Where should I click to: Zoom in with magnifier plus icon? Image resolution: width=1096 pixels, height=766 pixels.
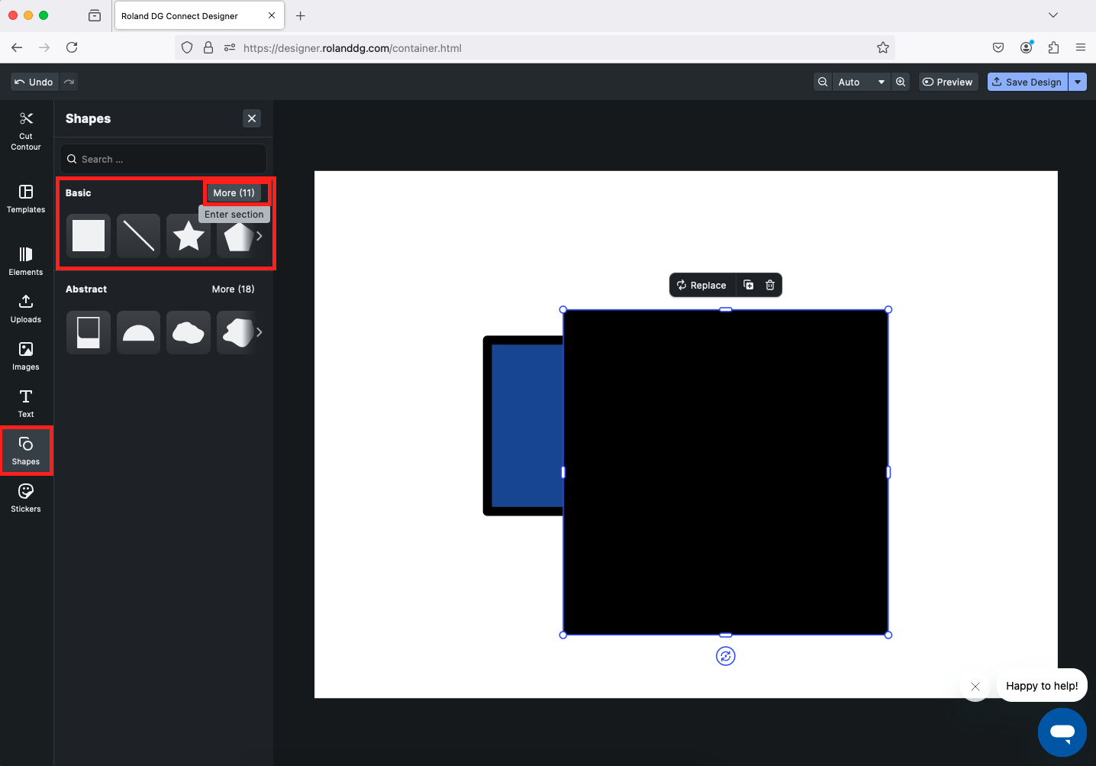pyautogui.click(x=901, y=82)
